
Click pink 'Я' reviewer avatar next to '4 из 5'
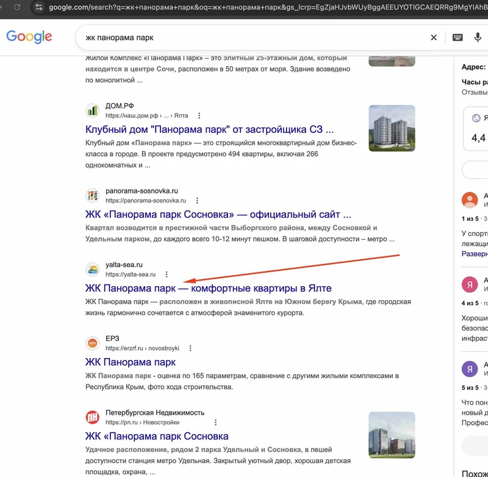(469, 284)
